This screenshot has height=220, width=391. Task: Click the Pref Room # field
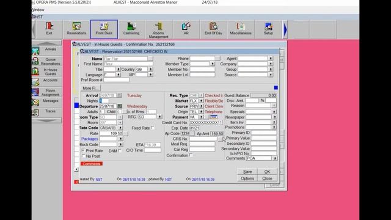point(117,80)
